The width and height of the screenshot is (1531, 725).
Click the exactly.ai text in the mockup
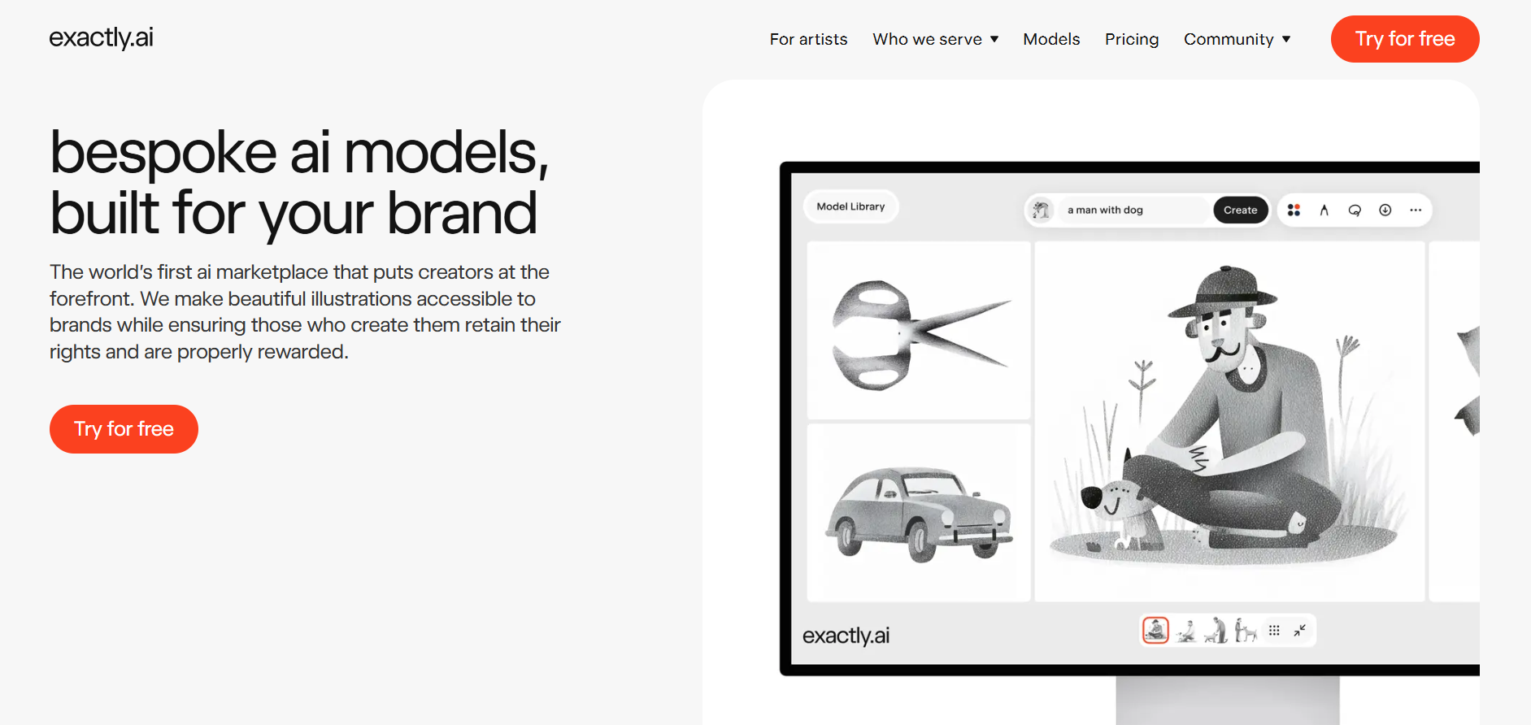(846, 636)
